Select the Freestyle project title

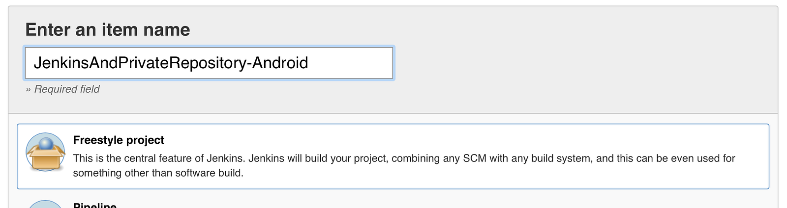(x=119, y=140)
